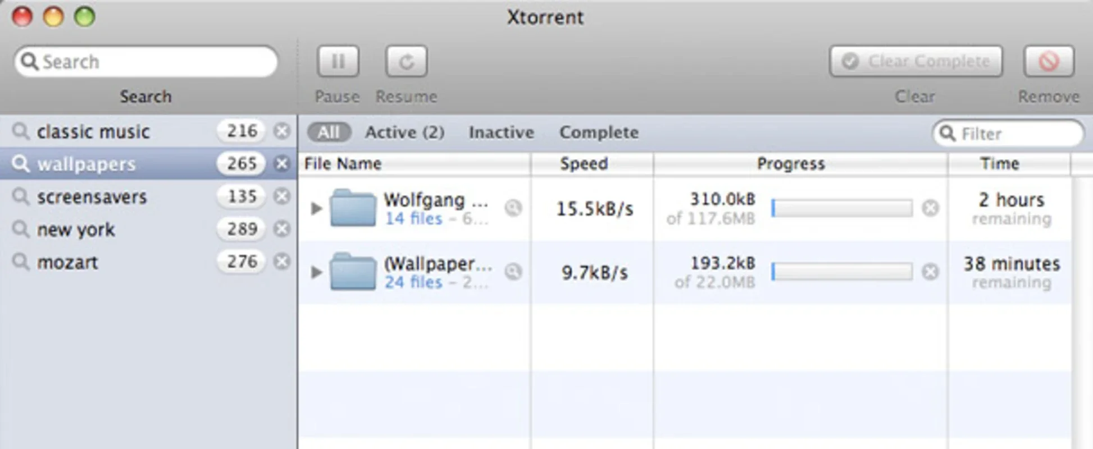Remove the classic music search with its X
The image size is (1093, 449).
[x=282, y=131]
